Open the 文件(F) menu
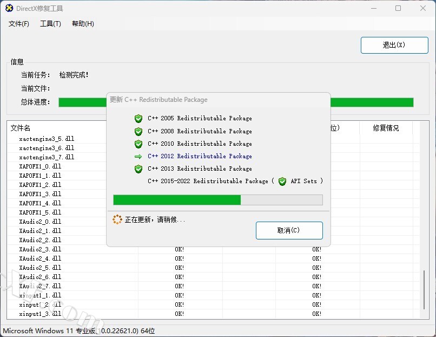 18,24
